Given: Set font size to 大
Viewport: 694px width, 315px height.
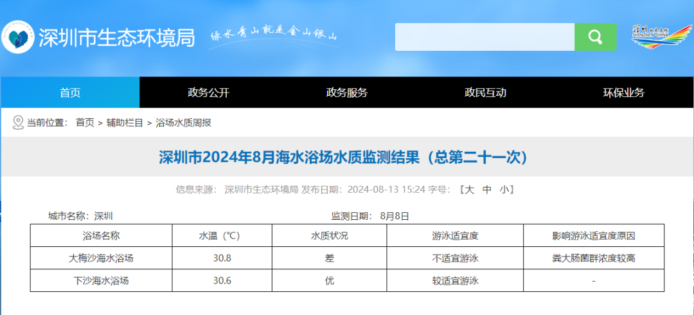Looking at the screenshot, I should click(469, 190).
